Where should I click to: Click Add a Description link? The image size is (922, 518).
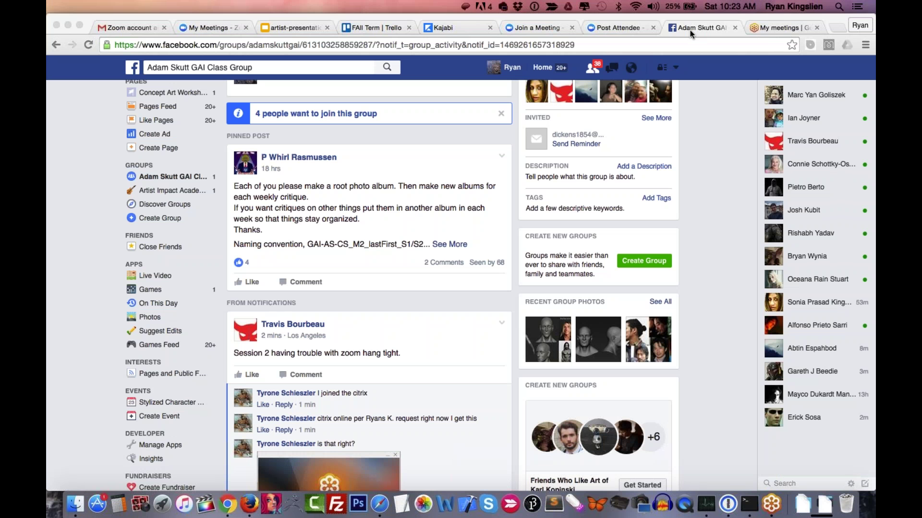tap(644, 166)
